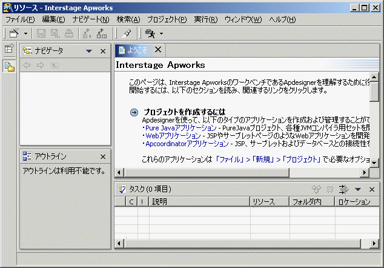Click welcome page horizontal scroll right arrow
Viewport: 384px width, 268px height.
(365, 173)
